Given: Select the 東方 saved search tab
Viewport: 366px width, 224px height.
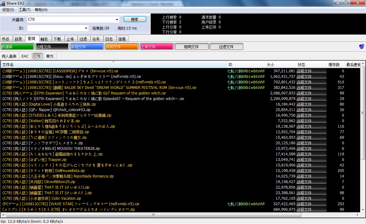Looking at the screenshot, I should (x=50, y=56).
